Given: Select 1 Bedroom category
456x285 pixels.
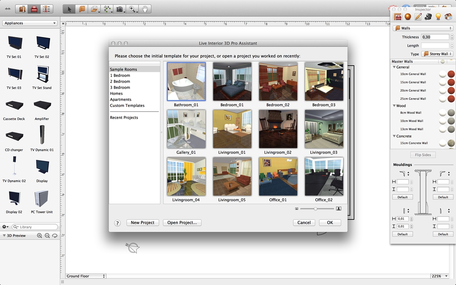Looking at the screenshot, I should point(134,76).
